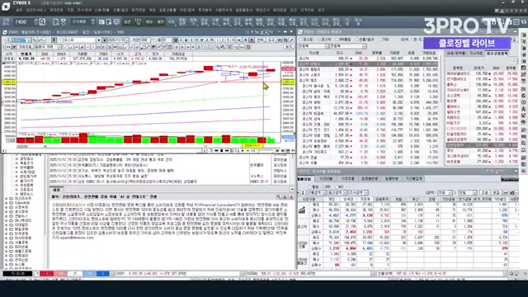
Task: Click chart window title bar icon
Action: (x=5, y=32)
